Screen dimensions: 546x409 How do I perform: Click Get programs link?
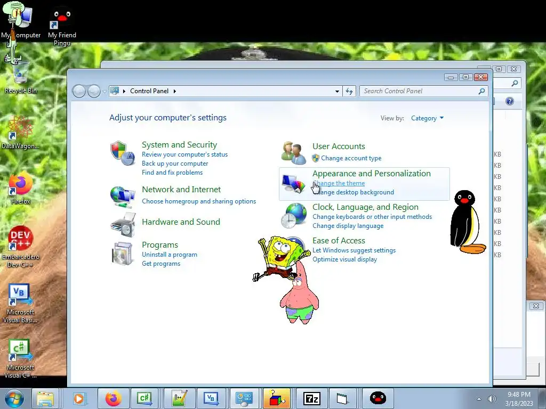pyautogui.click(x=161, y=264)
